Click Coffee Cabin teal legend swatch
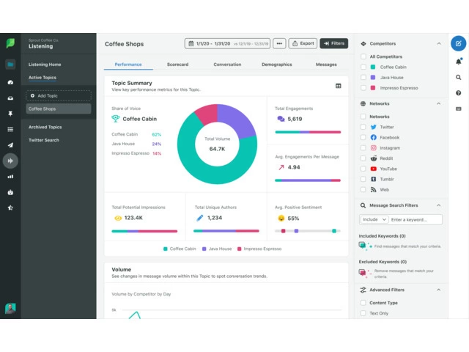The width and height of the screenshot is (469, 352). (x=166, y=249)
